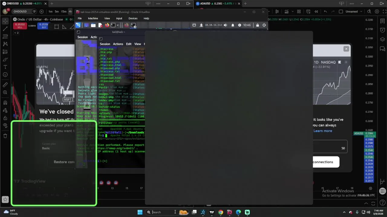The image size is (387, 217).
Task: Follow the Learn more link
Action: (x=323, y=131)
